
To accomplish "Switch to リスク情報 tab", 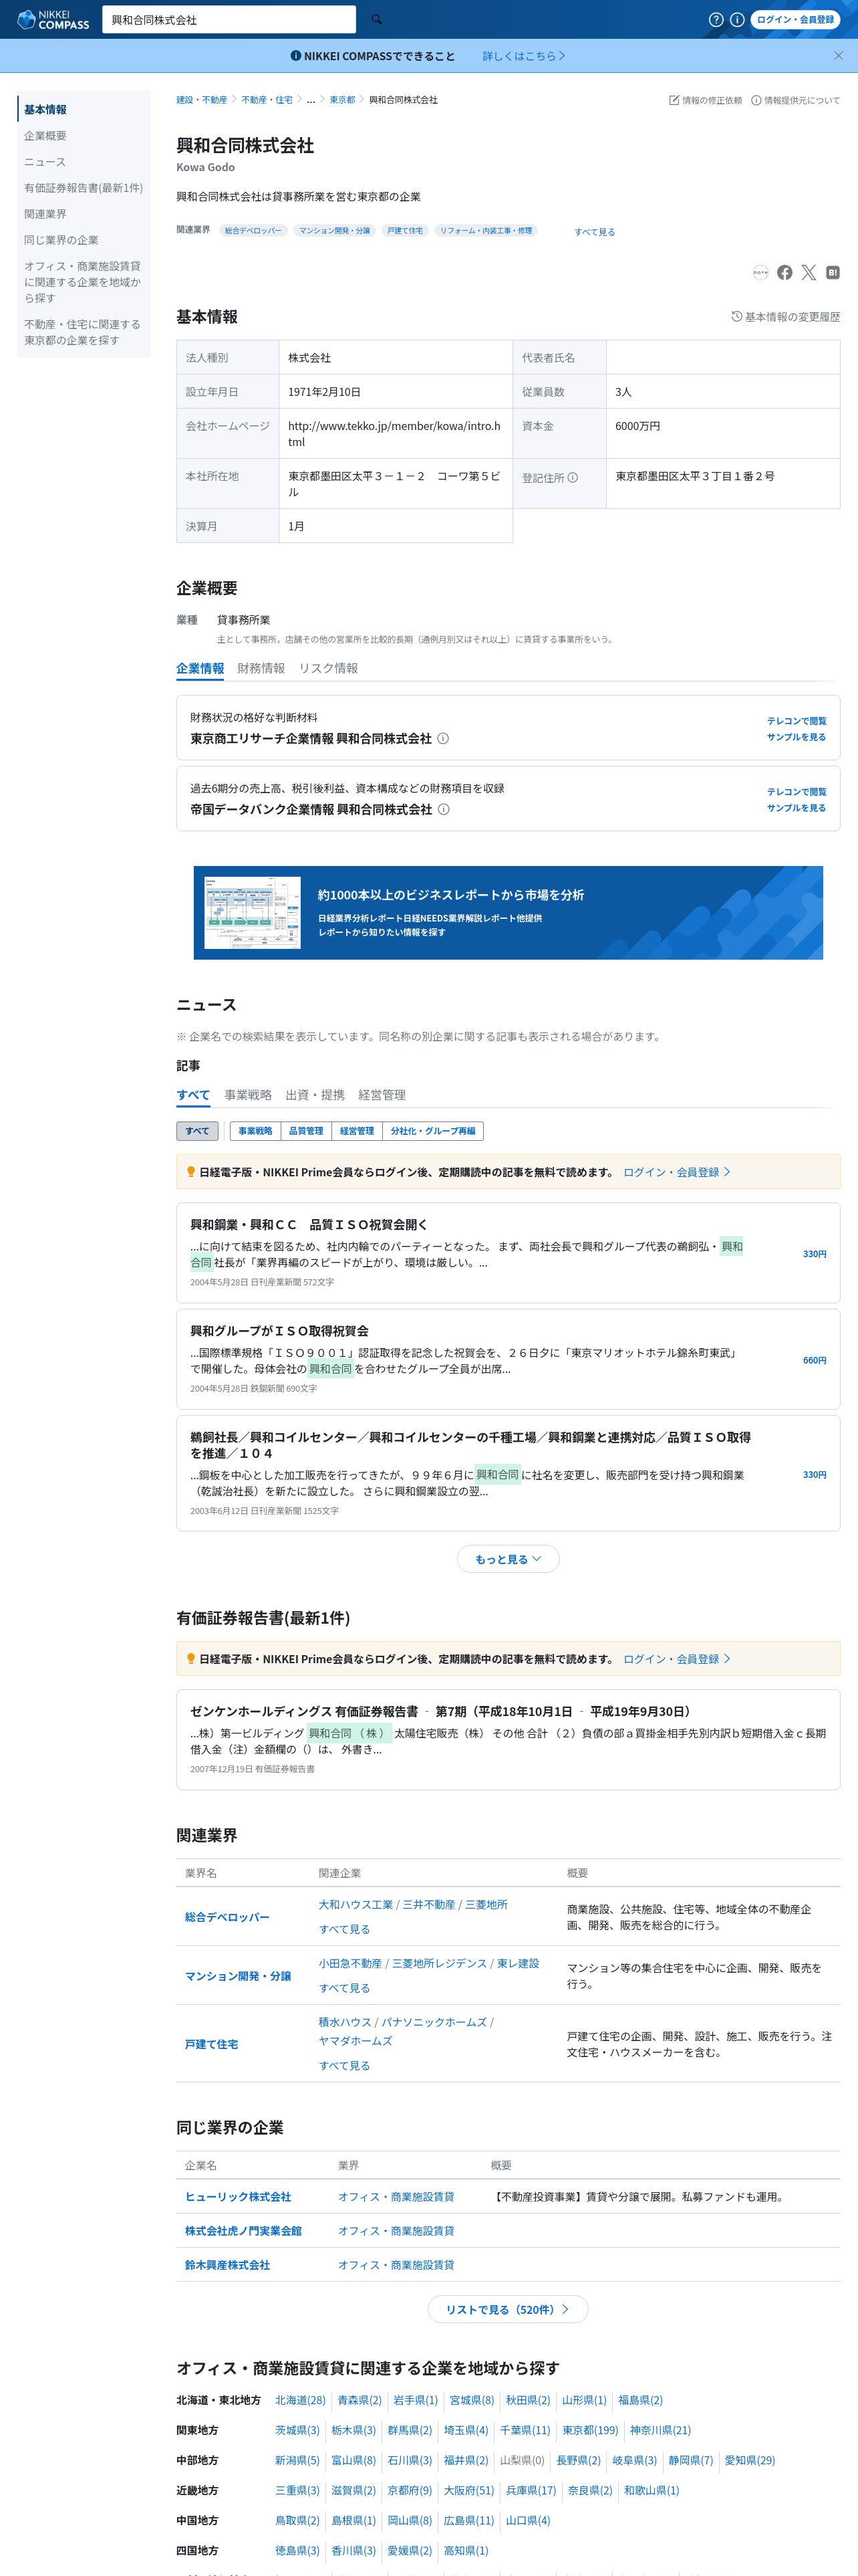I will coord(327,669).
